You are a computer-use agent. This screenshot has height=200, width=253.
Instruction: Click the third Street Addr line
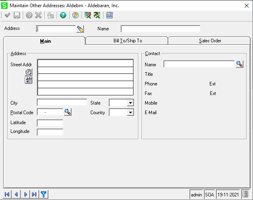86,77
